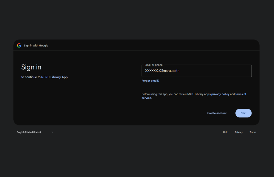Click the "Sign in" heading
Viewport: 274px width, 177px height.
pos(31,67)
